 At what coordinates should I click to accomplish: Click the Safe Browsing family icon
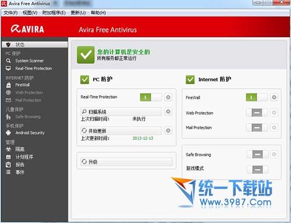point(8,117)
